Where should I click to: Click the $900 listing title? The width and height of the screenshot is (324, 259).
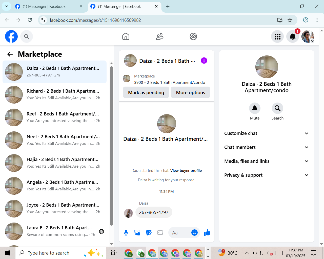170,83
